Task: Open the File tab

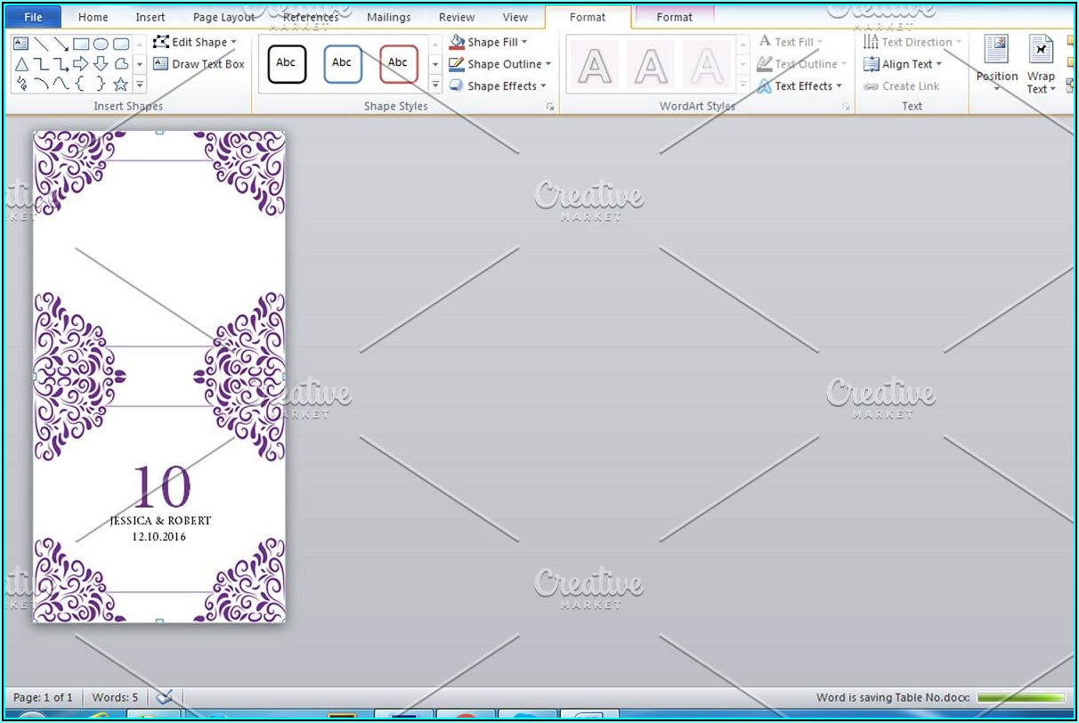Action: pyautogui.click(x=33, y=17)
